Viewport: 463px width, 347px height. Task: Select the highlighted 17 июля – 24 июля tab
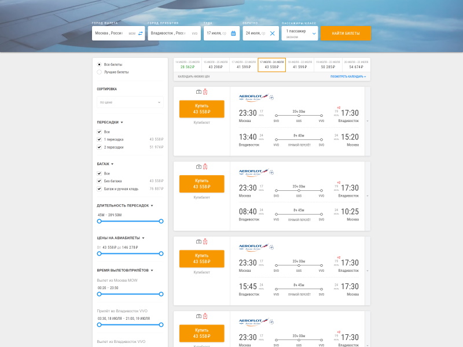271,65
